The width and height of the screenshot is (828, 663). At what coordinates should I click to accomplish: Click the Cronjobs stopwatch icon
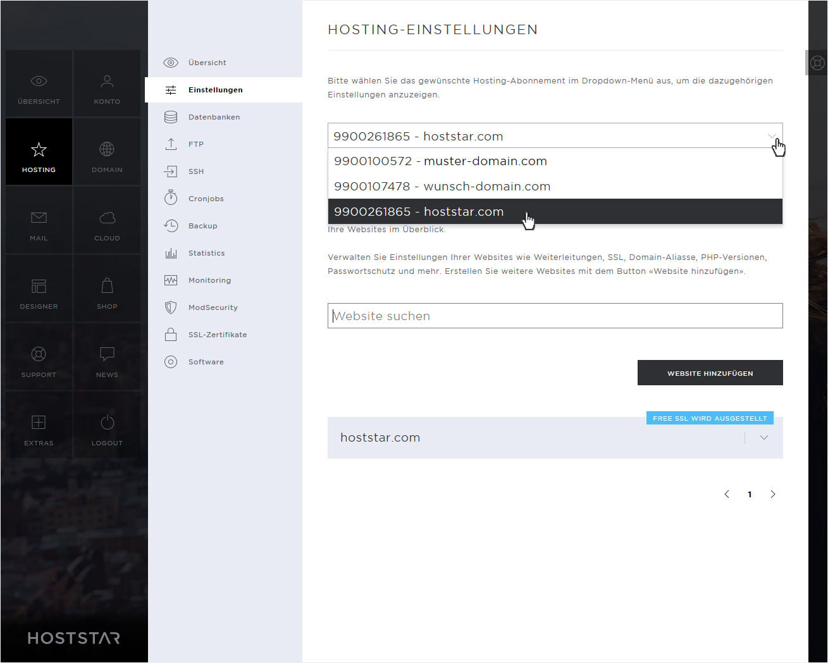click(x=171, y=198)
